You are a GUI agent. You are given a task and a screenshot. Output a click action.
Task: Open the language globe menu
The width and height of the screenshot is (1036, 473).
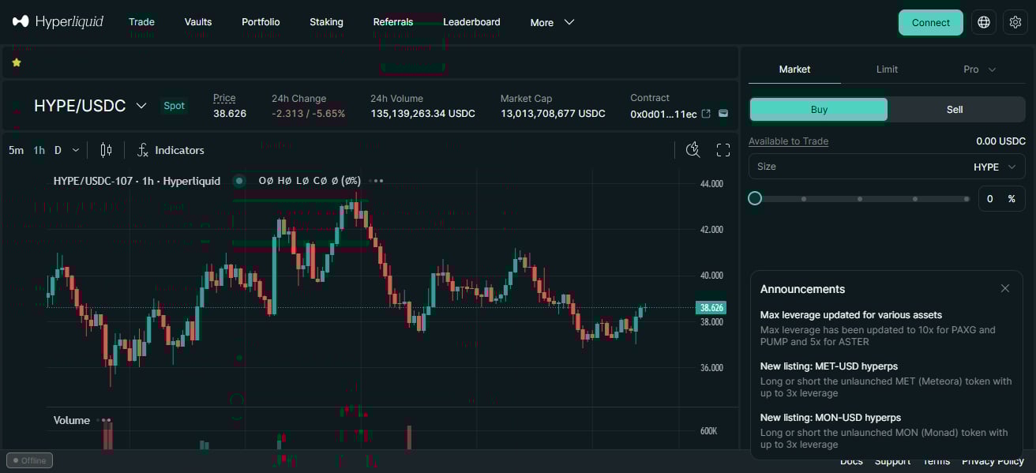coord(983,22)
